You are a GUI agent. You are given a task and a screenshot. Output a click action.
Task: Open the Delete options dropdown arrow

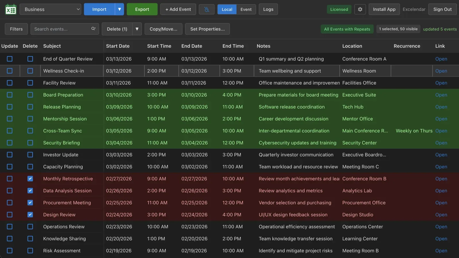click(x=137, y=29)
